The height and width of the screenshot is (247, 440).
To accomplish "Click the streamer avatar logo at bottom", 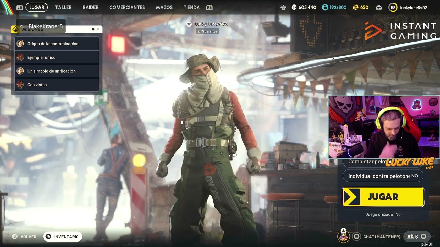I will tap(343, 235).
